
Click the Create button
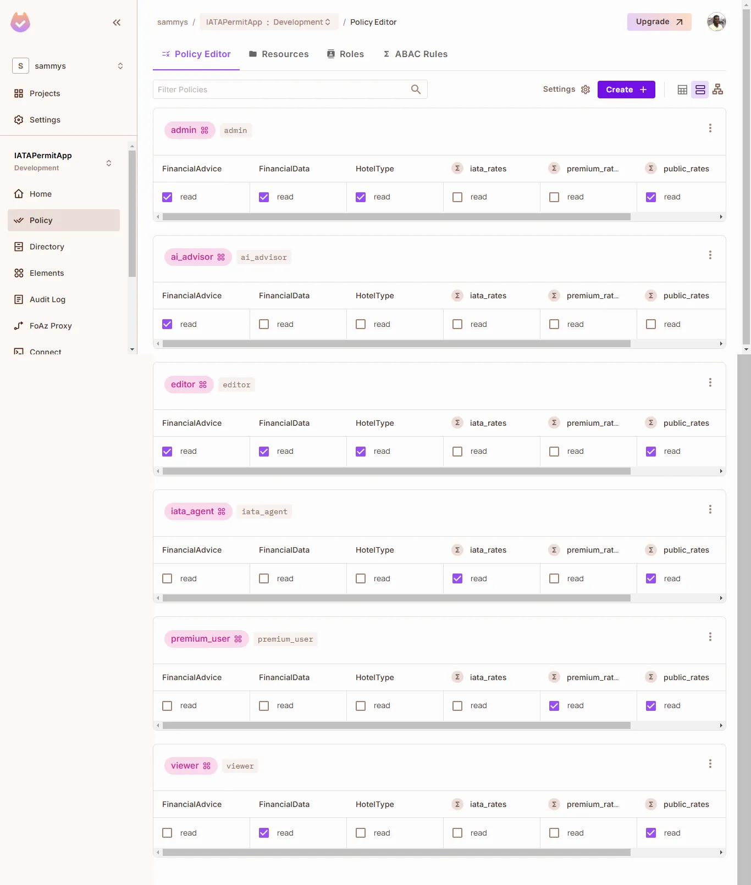point(626,90)
